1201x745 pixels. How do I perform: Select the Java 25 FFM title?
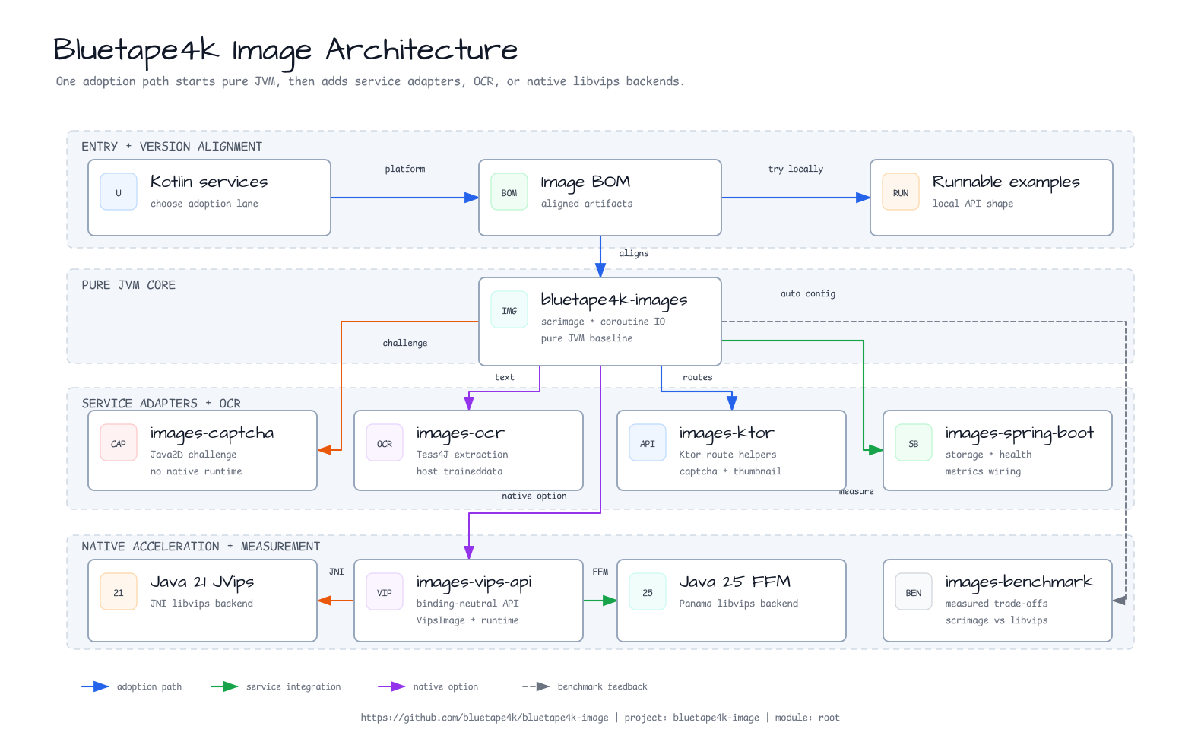pos(734,582)
